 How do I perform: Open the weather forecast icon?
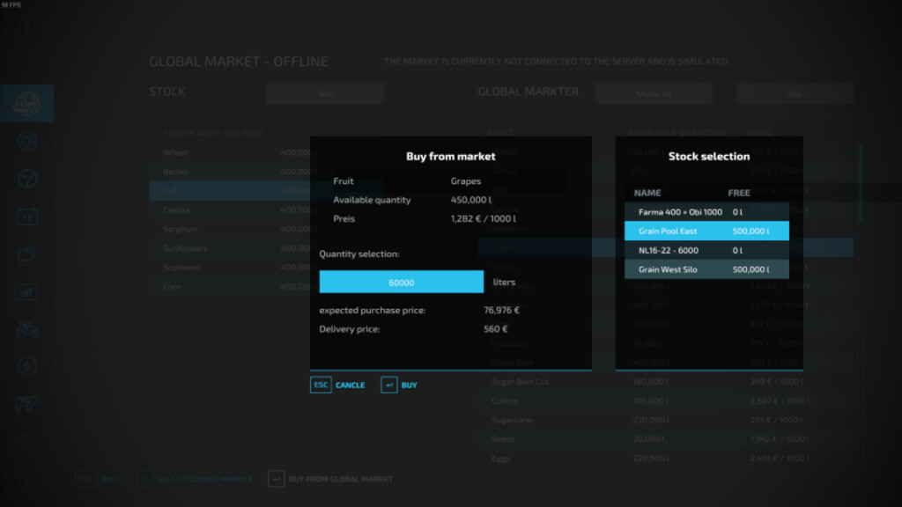tap(26, 253)
